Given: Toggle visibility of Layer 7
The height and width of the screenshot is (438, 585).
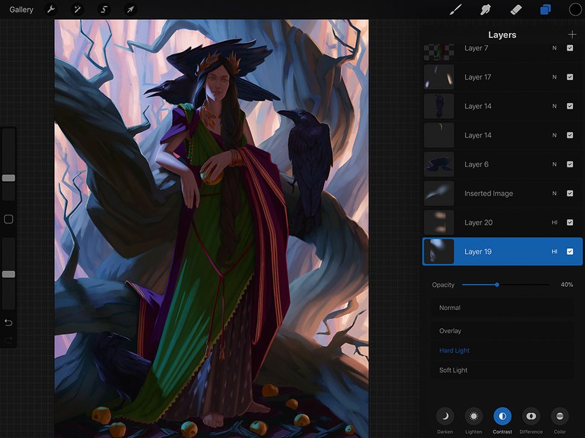Looking at the screenshot, I should coord(569,48).
